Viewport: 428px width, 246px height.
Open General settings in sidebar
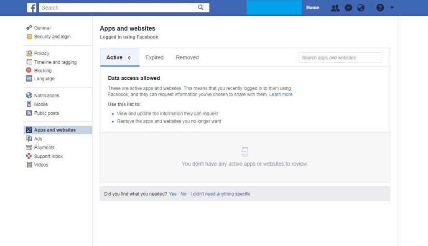[42, 28]
